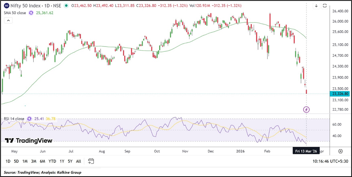Show the All time range

[x=78, y=161]
